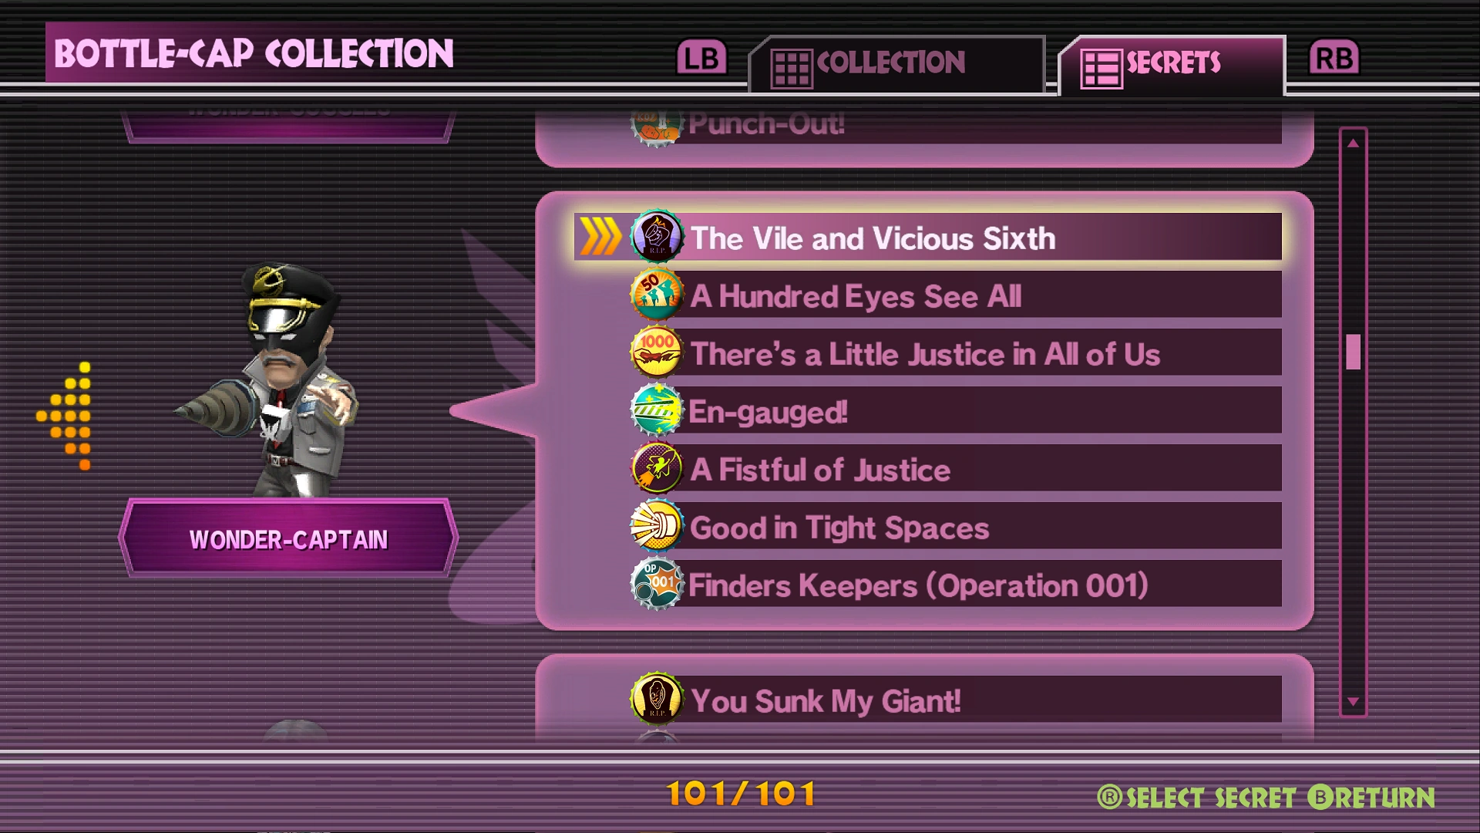This screenshot has width=1480, height=833.
Task: Click the LB shoulder button
Action: (x=701, y=58)
